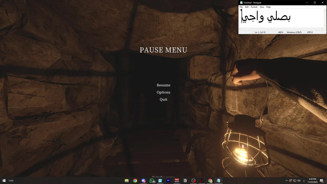
Task: Open the volume tray icon
Action: click(x=299, y=181)
